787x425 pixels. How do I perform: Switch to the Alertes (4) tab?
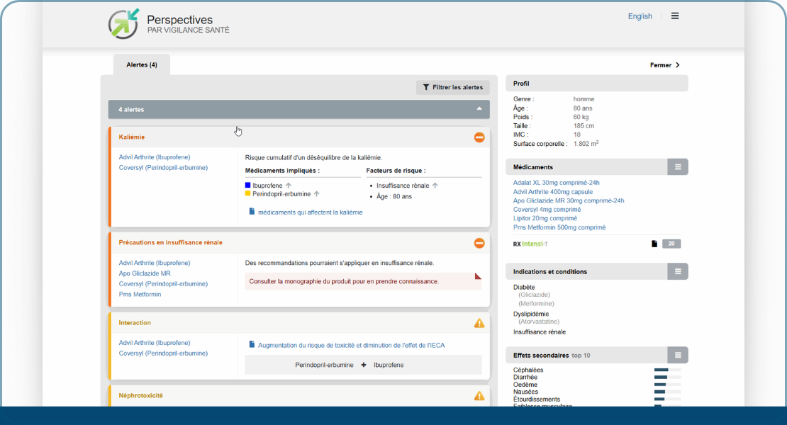pos(142,64)
